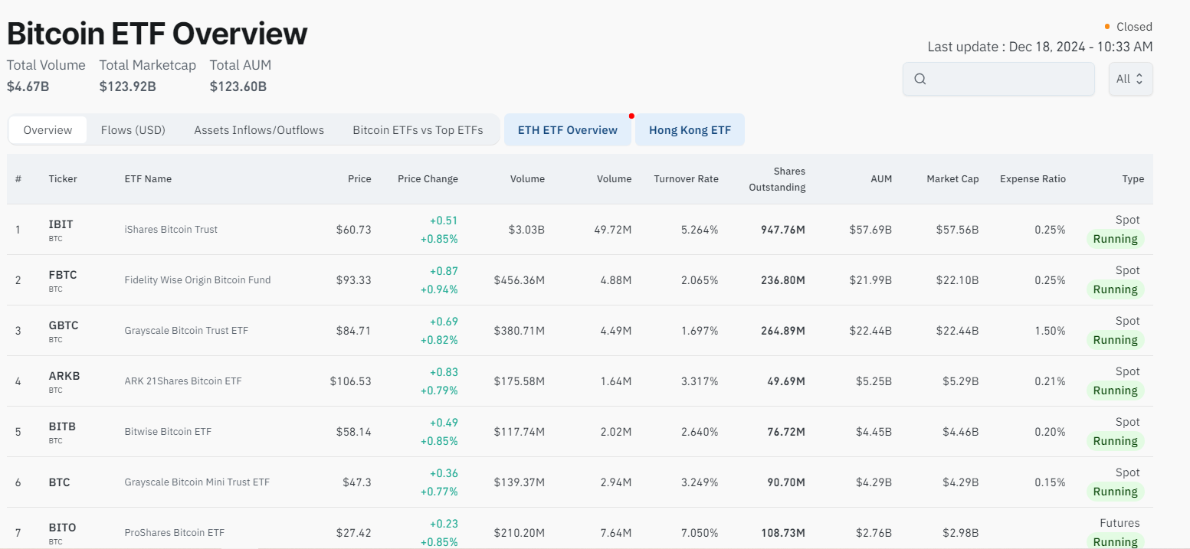Select the Overview tab
1190x549 pixels.
(48, 130)
